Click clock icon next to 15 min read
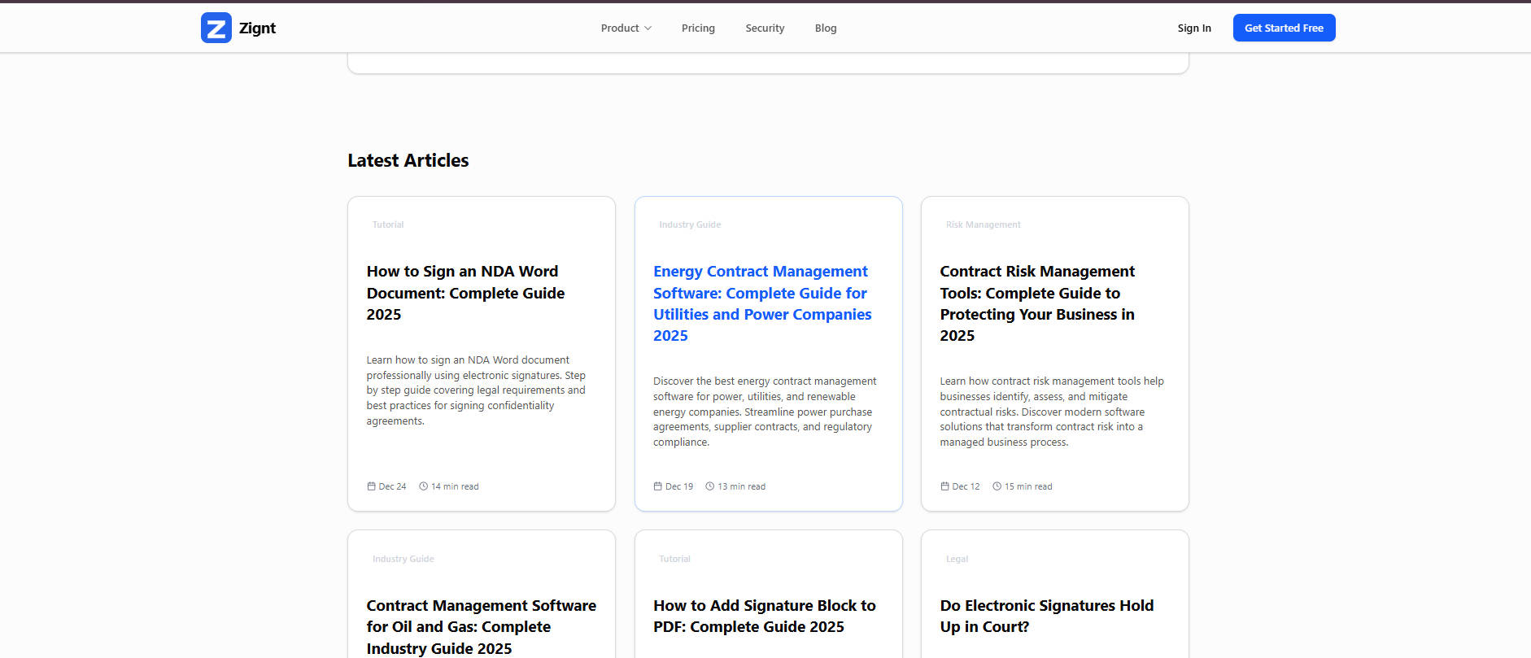This screenshot has width=1531, height=658. 997,486
